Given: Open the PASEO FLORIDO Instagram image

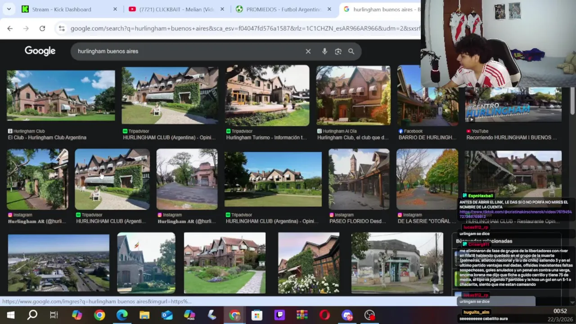Looking at the screenshot, I should [x=359, y=179].
